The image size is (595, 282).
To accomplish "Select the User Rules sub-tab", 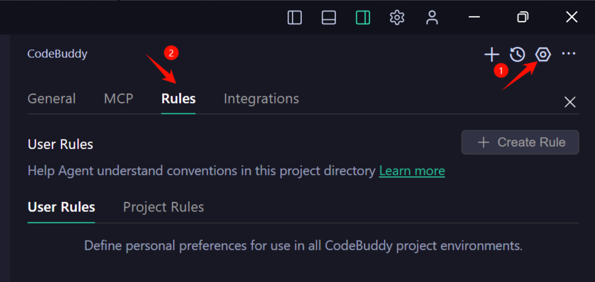I will coord(61,207).
